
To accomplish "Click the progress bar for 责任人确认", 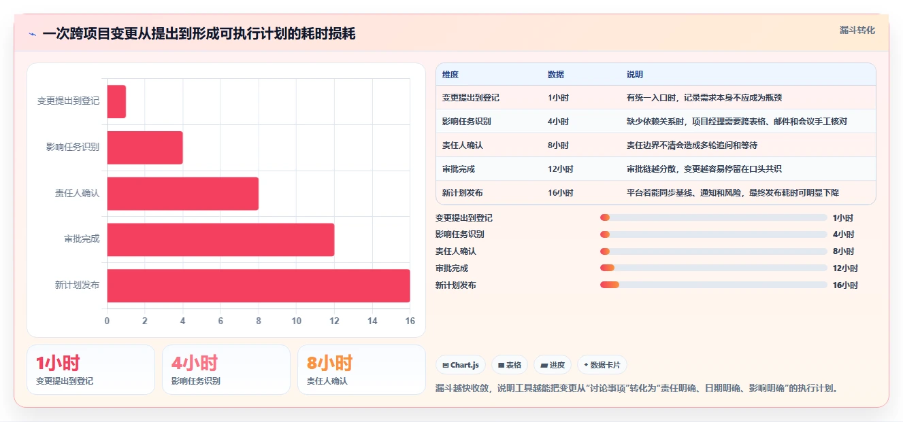I will coord(713,251).
